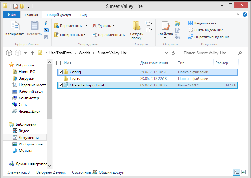
Task: Tick the select-all checkbox beside Имя header
Action: point(58,63)
